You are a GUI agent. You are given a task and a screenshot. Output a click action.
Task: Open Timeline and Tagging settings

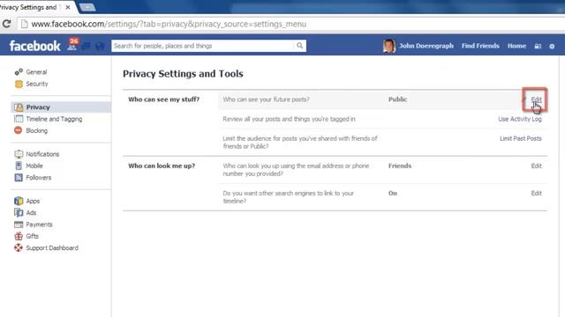point(54,119)
